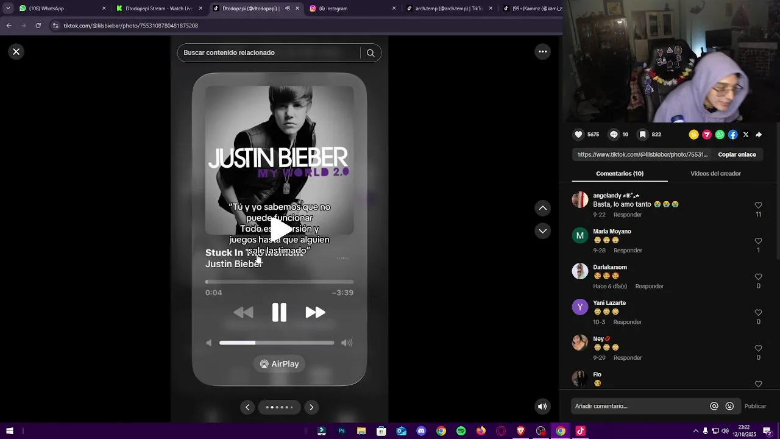
Task: Click the slide pagination dots indicator
Action: 280,407
